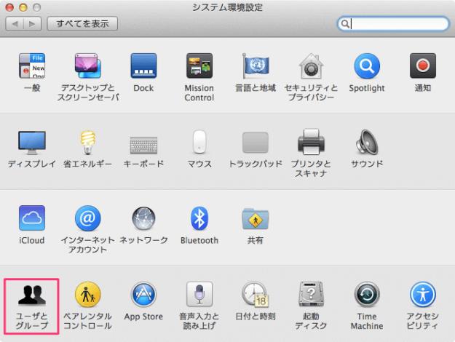Open デスクトップとスクリーンセーバ preferences
This screenshot has width=455, height=342.
coord(87,65)
